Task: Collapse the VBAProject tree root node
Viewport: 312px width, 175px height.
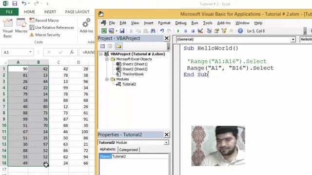Action: coord(101,54)
